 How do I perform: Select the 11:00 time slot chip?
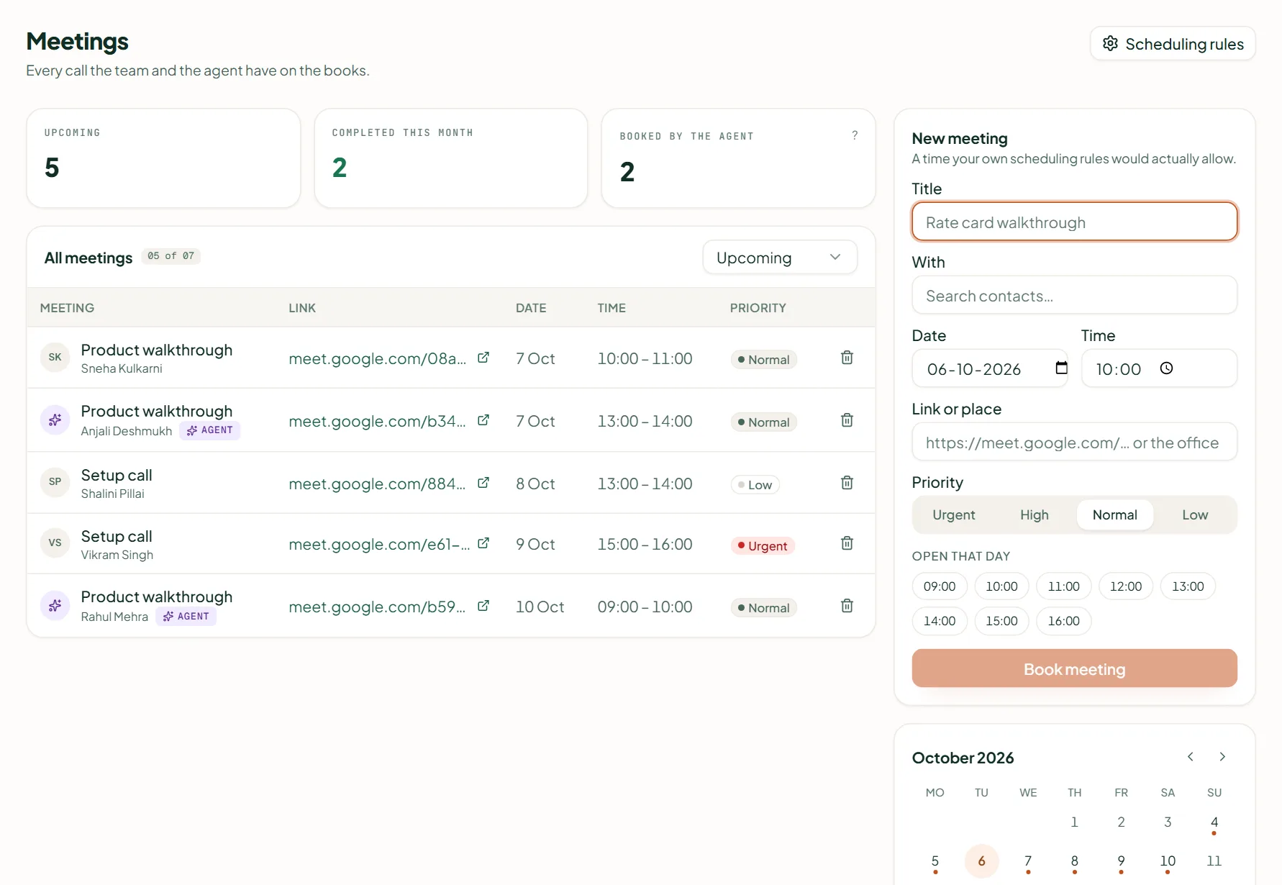click(x=1063, y=586)
